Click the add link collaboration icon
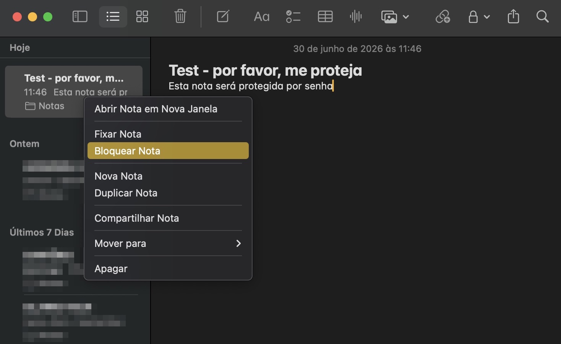 pyautogui.click(x=443, y=16)
